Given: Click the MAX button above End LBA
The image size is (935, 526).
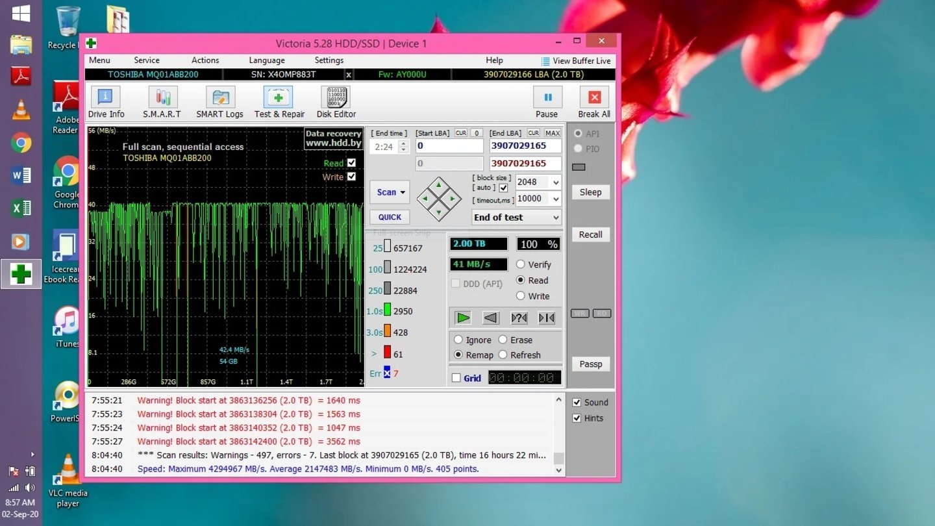Looking at the screenshot, I should 553,133.
